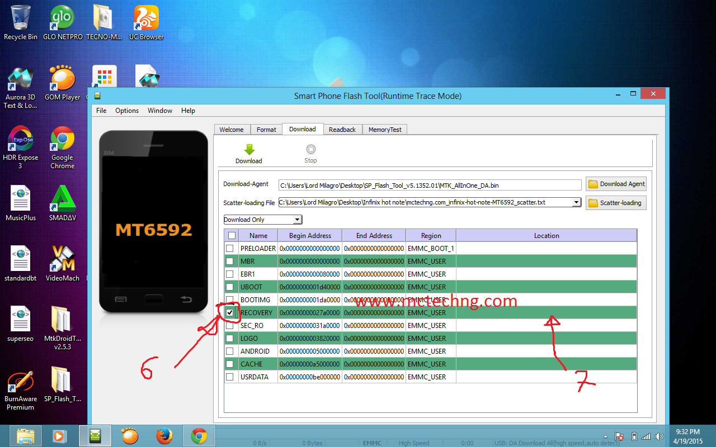Click the speaker volume control in the tray
The width and height of the screenshot is (716, 447).
coord(660,436)
